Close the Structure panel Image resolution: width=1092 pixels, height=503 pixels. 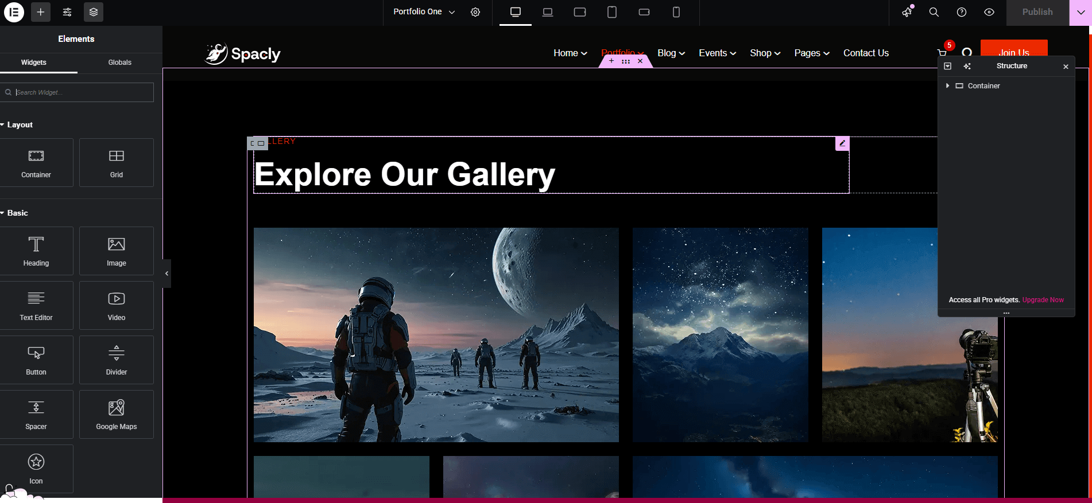(1066, 67)
